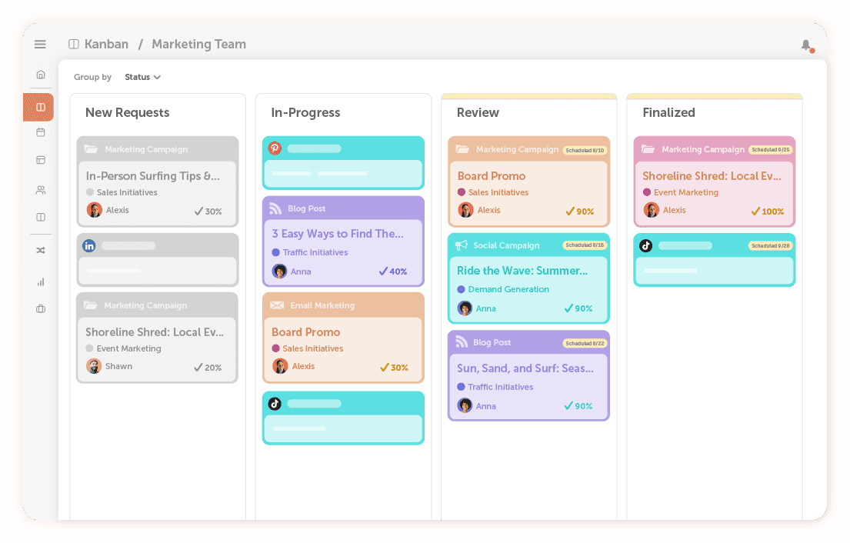Expand the Status group-by dropdown
850x543 pixels.
(142, 77)
